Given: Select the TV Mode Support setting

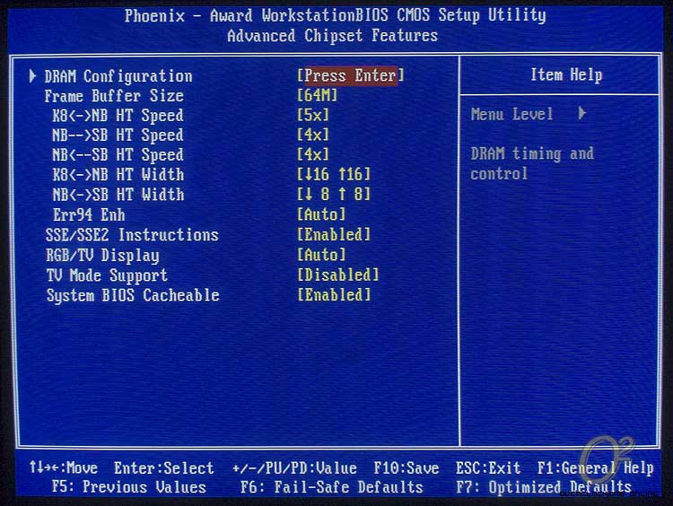Looking at the screenshot, I should click(107, 275).
